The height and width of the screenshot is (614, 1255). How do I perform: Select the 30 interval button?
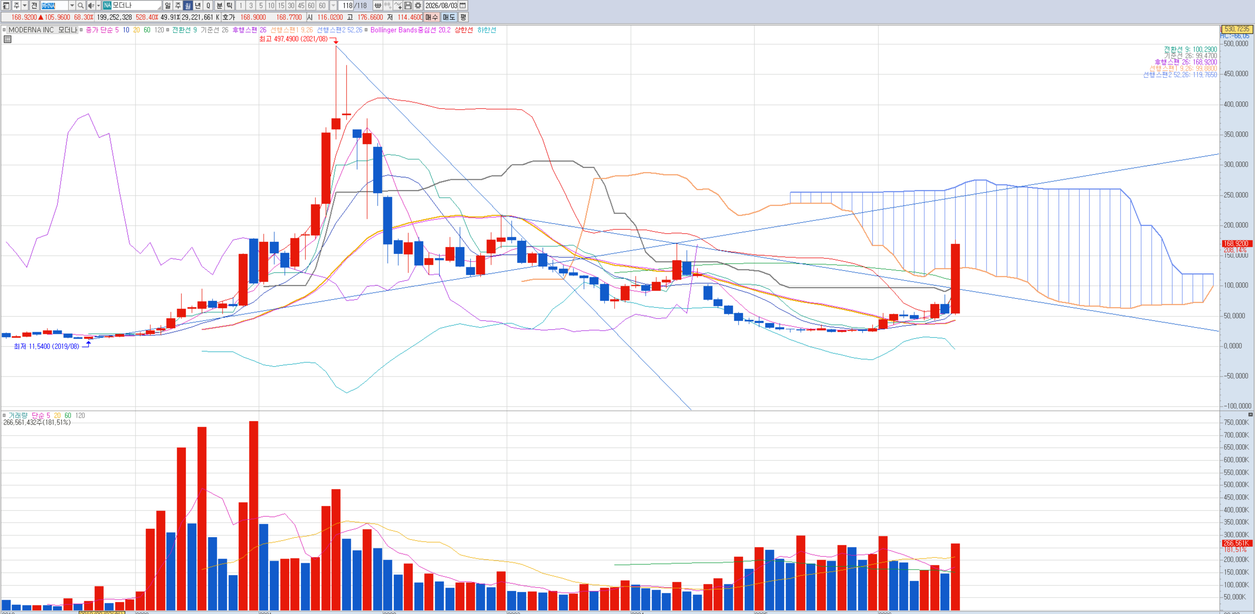click(291, 5)
